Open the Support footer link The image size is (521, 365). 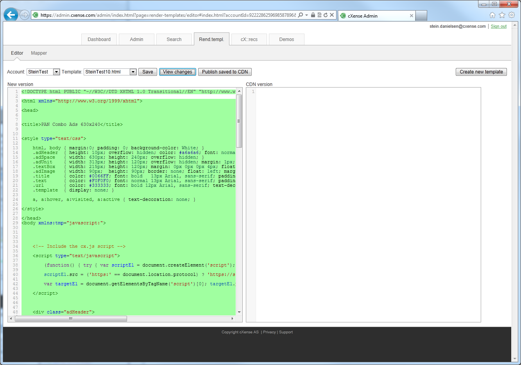click(286, 332)
